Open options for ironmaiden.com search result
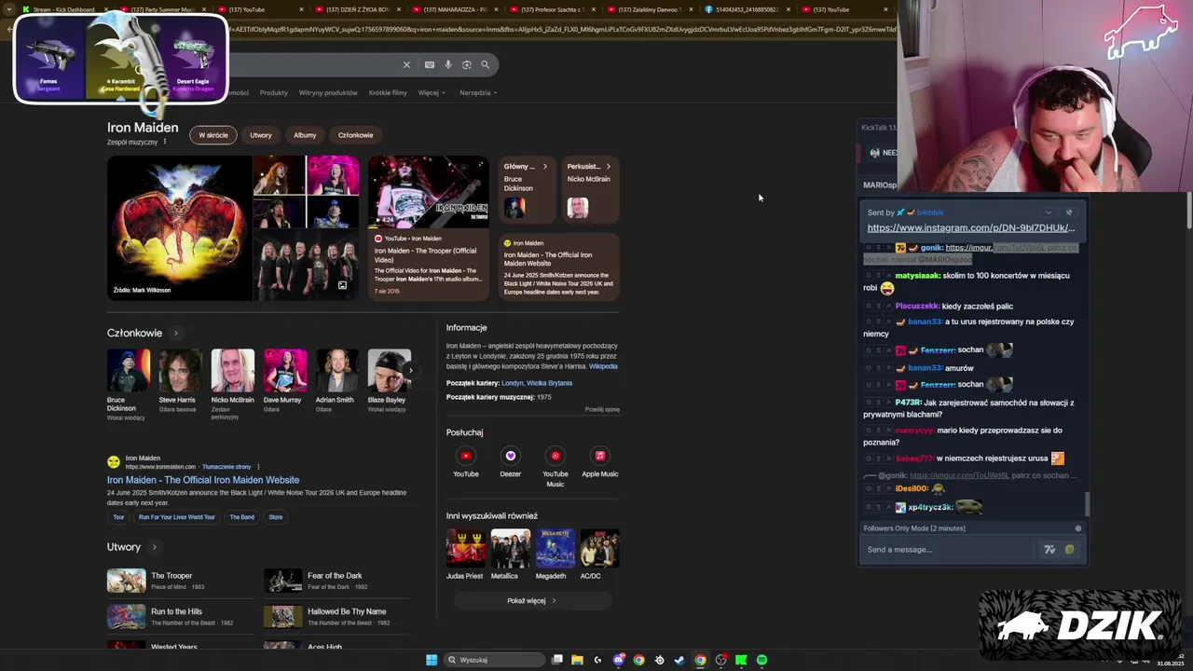This screenshot has height=671, width=1193. (258, 467)
